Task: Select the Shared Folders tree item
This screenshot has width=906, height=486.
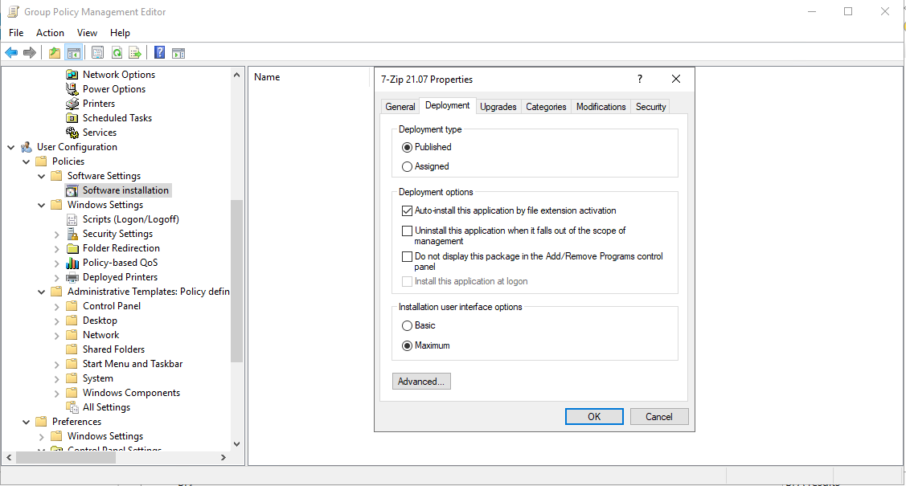Action: click(114, 349)
